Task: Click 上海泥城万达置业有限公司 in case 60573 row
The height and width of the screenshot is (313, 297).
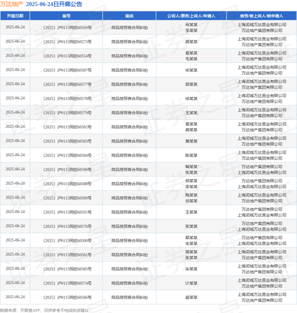Action: 262,39
